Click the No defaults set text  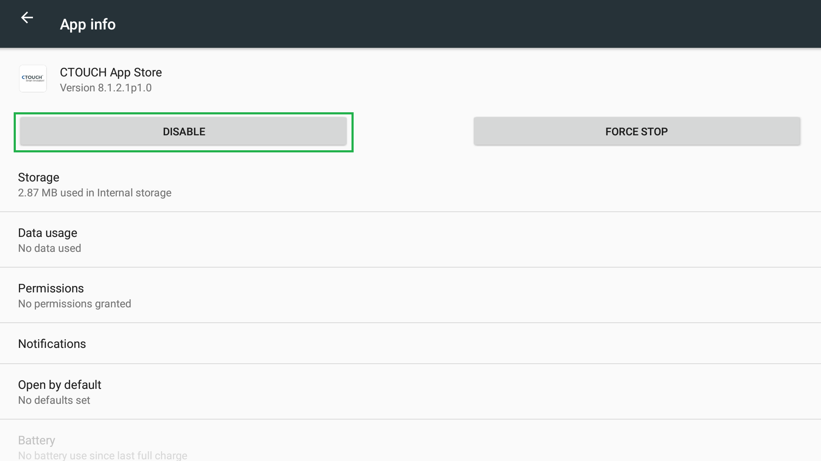pyautogui.click(x=54, y=400)
